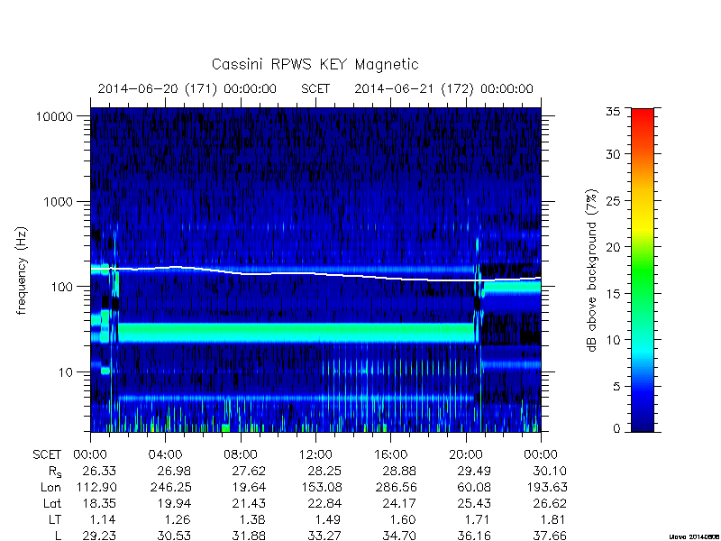Click the local time value '1.81'
The image size is (721, 541).
click(552, 519)
